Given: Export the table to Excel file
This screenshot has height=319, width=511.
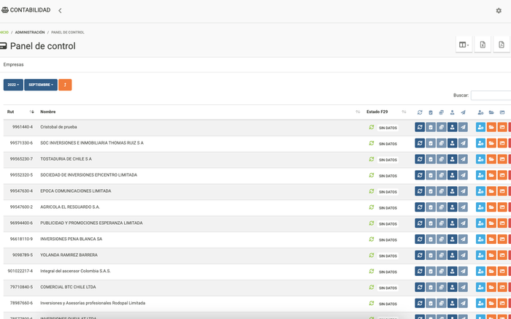Looking at the screenshot, I should pyautogui.click(x=483, y=45).
